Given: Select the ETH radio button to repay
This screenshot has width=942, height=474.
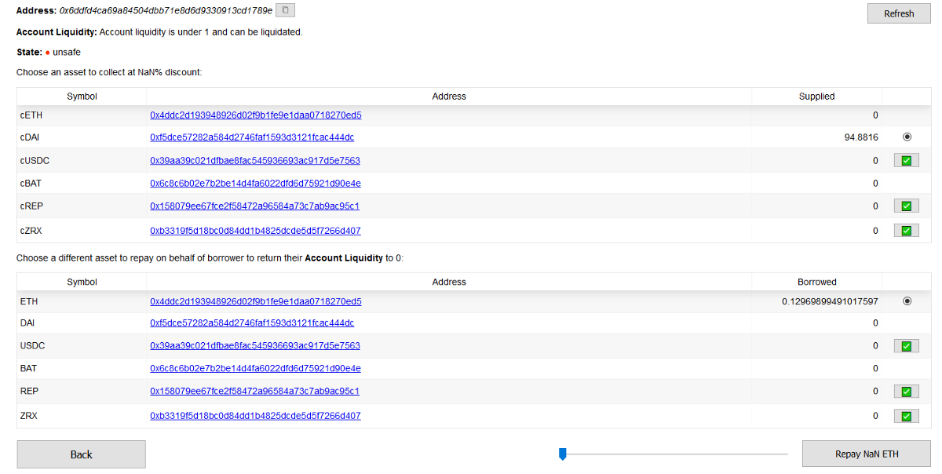Looking at the screenshot, I should pos(907,301).
